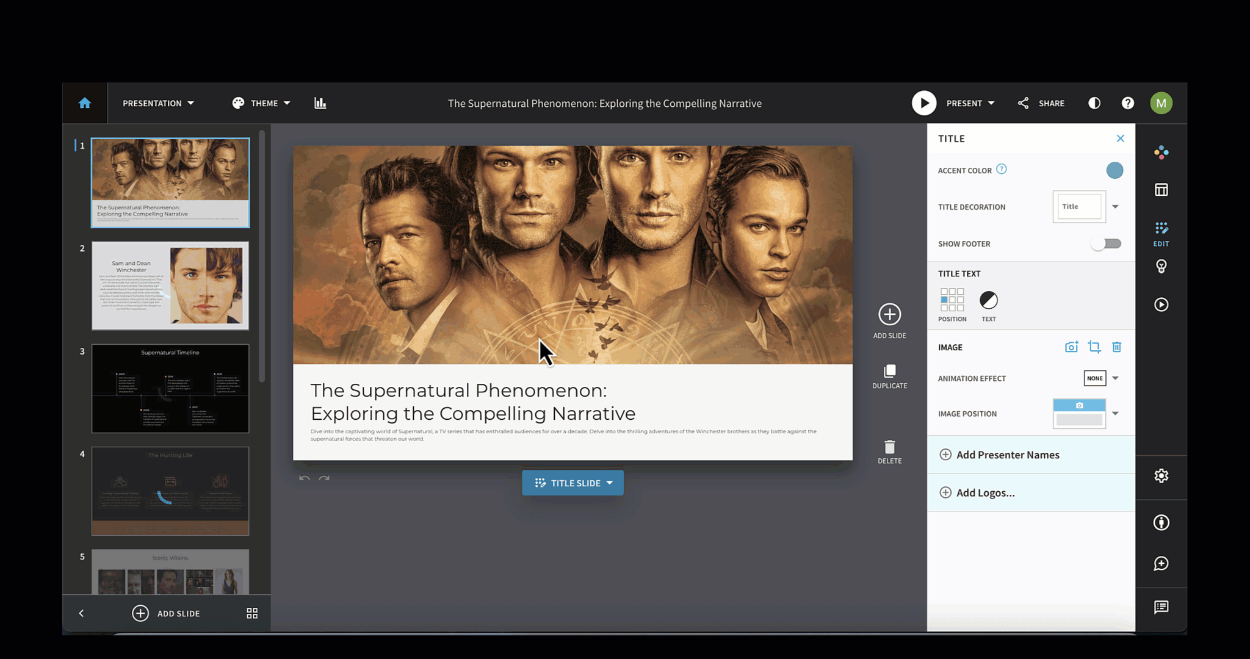Screen dimensions: 1250x659
Task: Open the analytics bar chart icon
Action: [x=320, y=103]
